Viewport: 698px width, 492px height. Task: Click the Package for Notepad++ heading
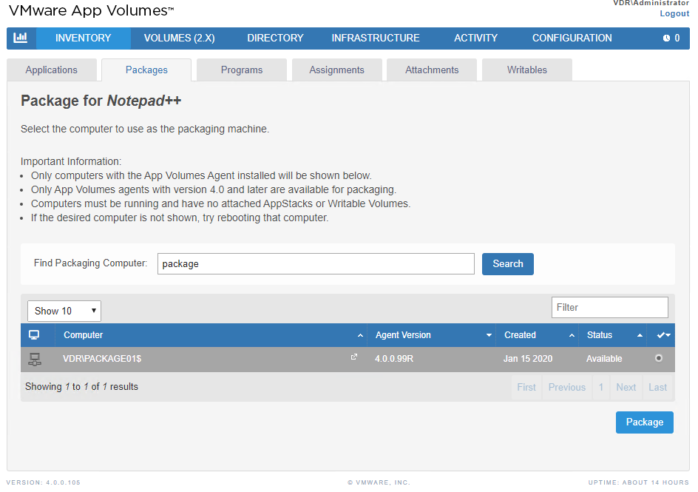pos(101,101)
